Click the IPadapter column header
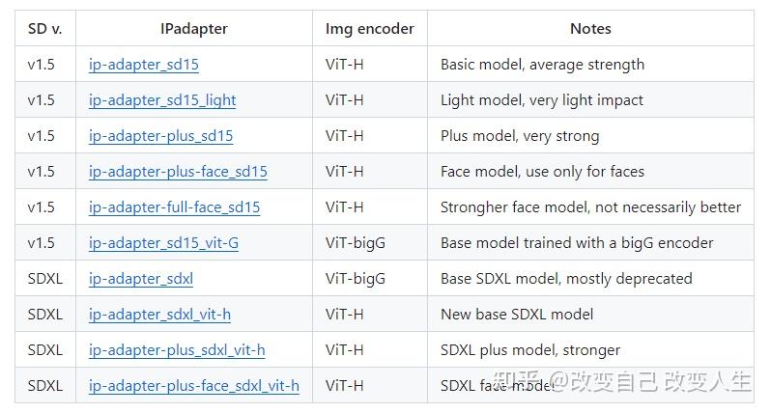 (x=194, y=29)
